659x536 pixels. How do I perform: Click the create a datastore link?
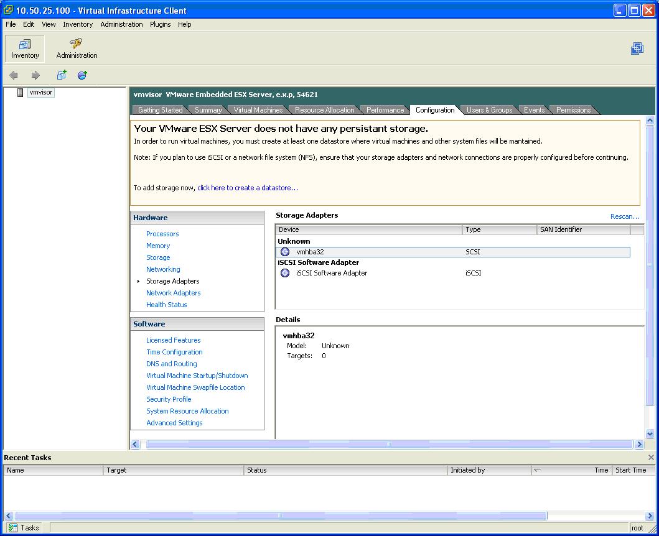click(248, 188)
